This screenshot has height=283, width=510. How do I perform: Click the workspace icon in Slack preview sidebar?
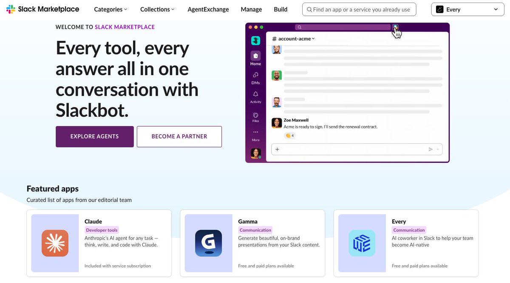[255, 40]
